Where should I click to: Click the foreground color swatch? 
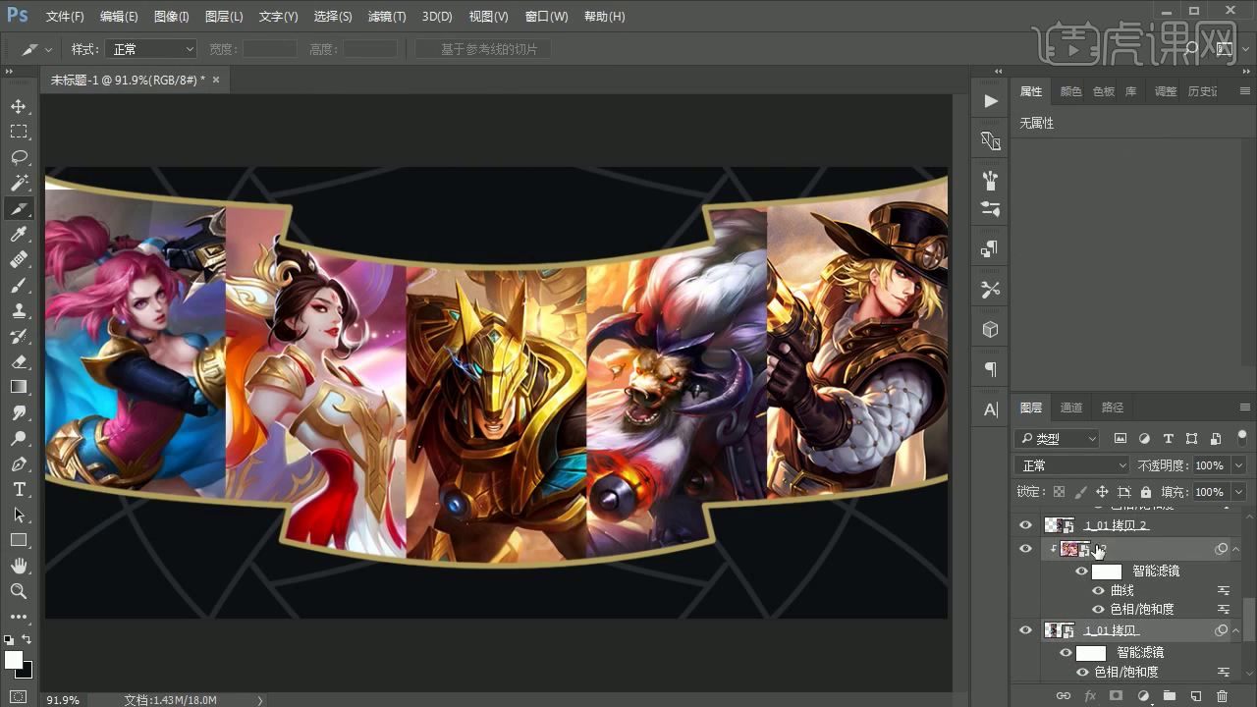(12, 659)
